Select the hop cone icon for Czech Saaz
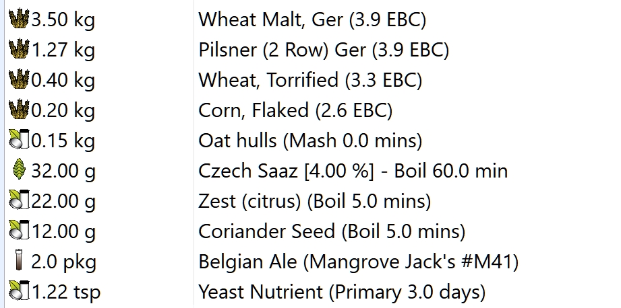The height and width of the screenshot is (308, 621). pyautogui.click(x=19, y=170)
